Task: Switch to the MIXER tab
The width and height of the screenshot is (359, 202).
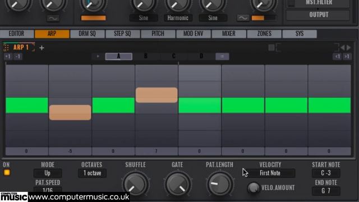Action: [x=229, y=34]
